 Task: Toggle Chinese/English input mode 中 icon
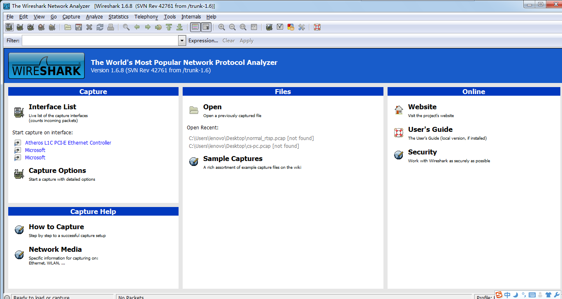coord(507,295)
